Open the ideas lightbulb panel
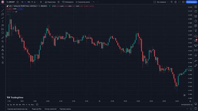This screenshot has height=111, width=198. (196, 31)
